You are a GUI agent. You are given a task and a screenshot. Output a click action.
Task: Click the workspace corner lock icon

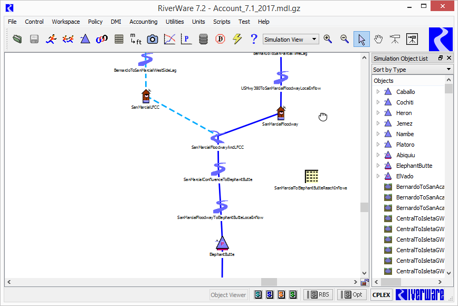pos(365,282)
